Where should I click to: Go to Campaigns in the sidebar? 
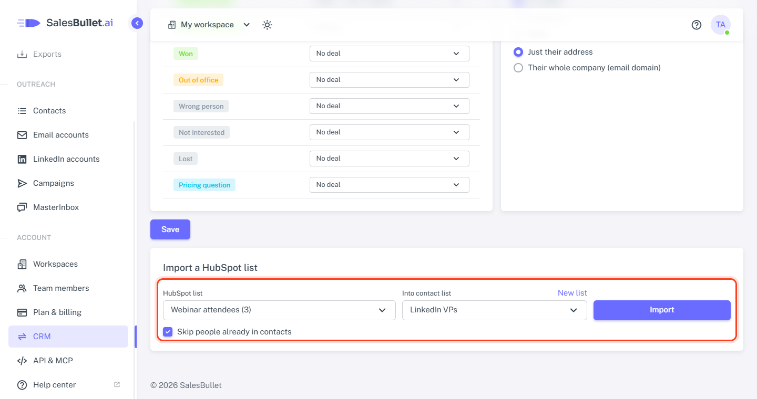coord(68,183)
